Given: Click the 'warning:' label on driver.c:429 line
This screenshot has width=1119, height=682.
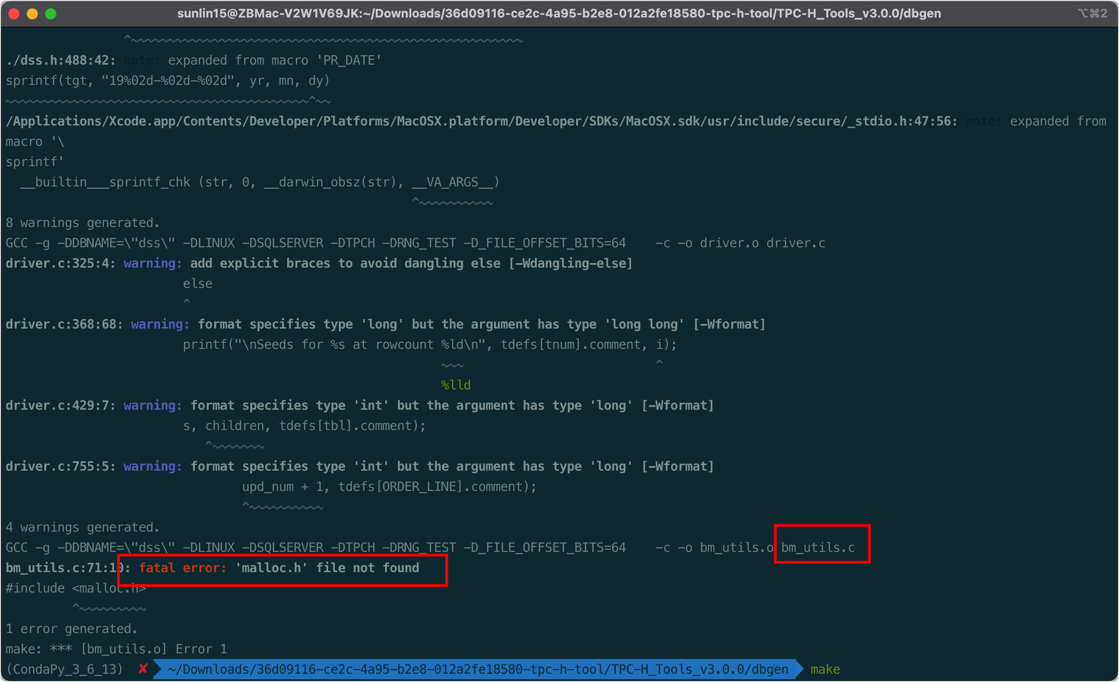Looking at the screenshot, I should click(x=153, y=405).
